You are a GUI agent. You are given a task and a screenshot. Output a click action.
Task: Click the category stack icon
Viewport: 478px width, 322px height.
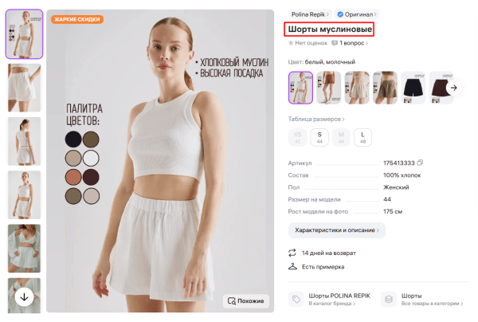pyautogui.click(x=389, y=299)
